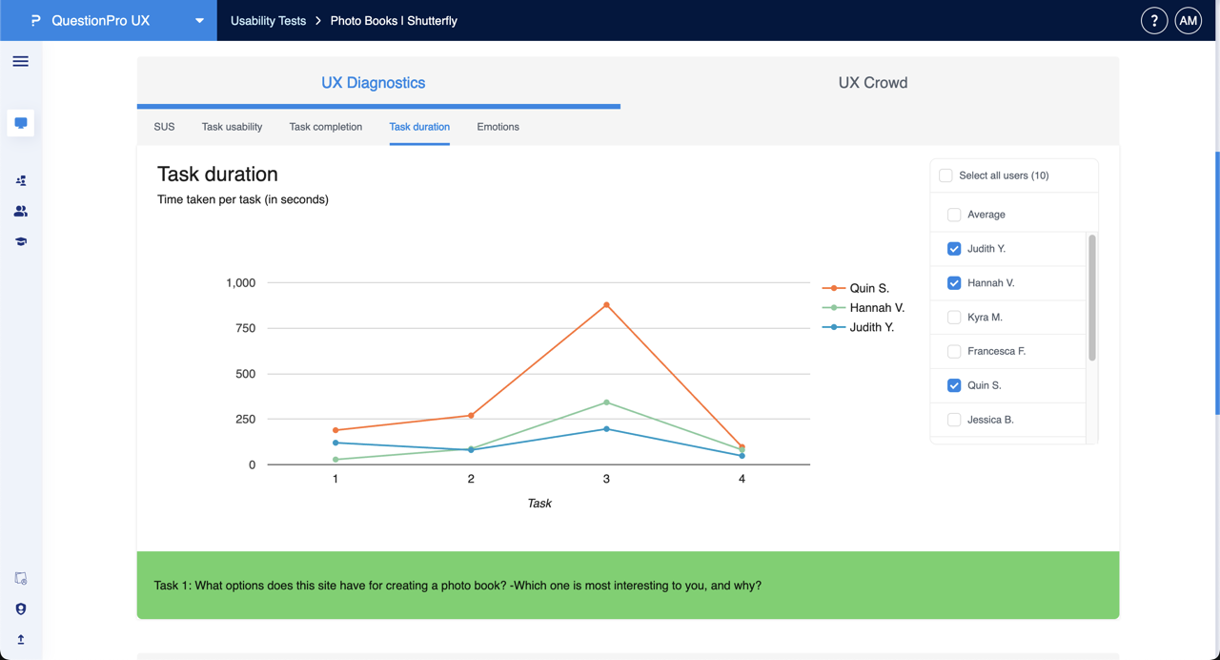
Task: Enable the Select all users checkbox
Action: pos(945,175)
